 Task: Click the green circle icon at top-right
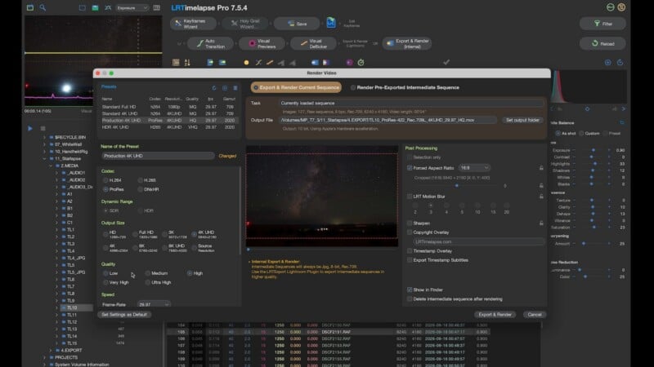(x=610, y=7)
